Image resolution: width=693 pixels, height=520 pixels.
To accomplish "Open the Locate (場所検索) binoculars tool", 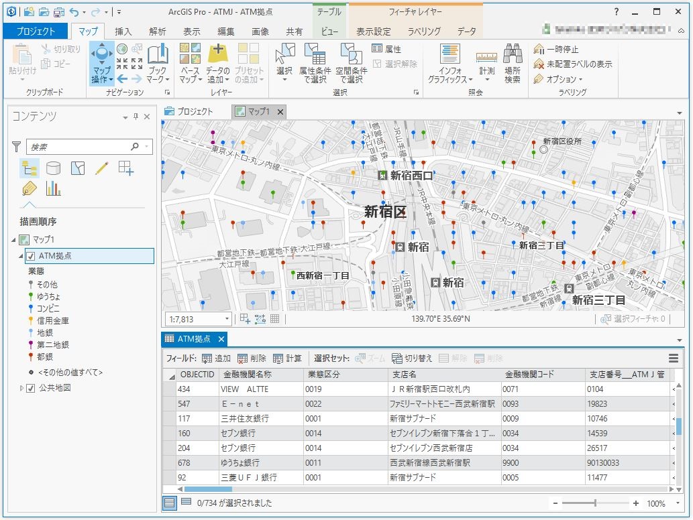I will coord(513,63).
